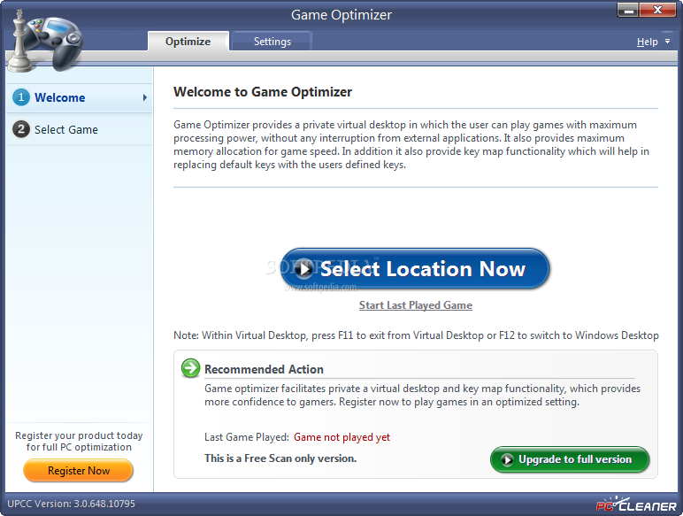Click the 'Game Optimizer' window title
This screenshot has height=516, width=683.
click(x=341, y=15)
